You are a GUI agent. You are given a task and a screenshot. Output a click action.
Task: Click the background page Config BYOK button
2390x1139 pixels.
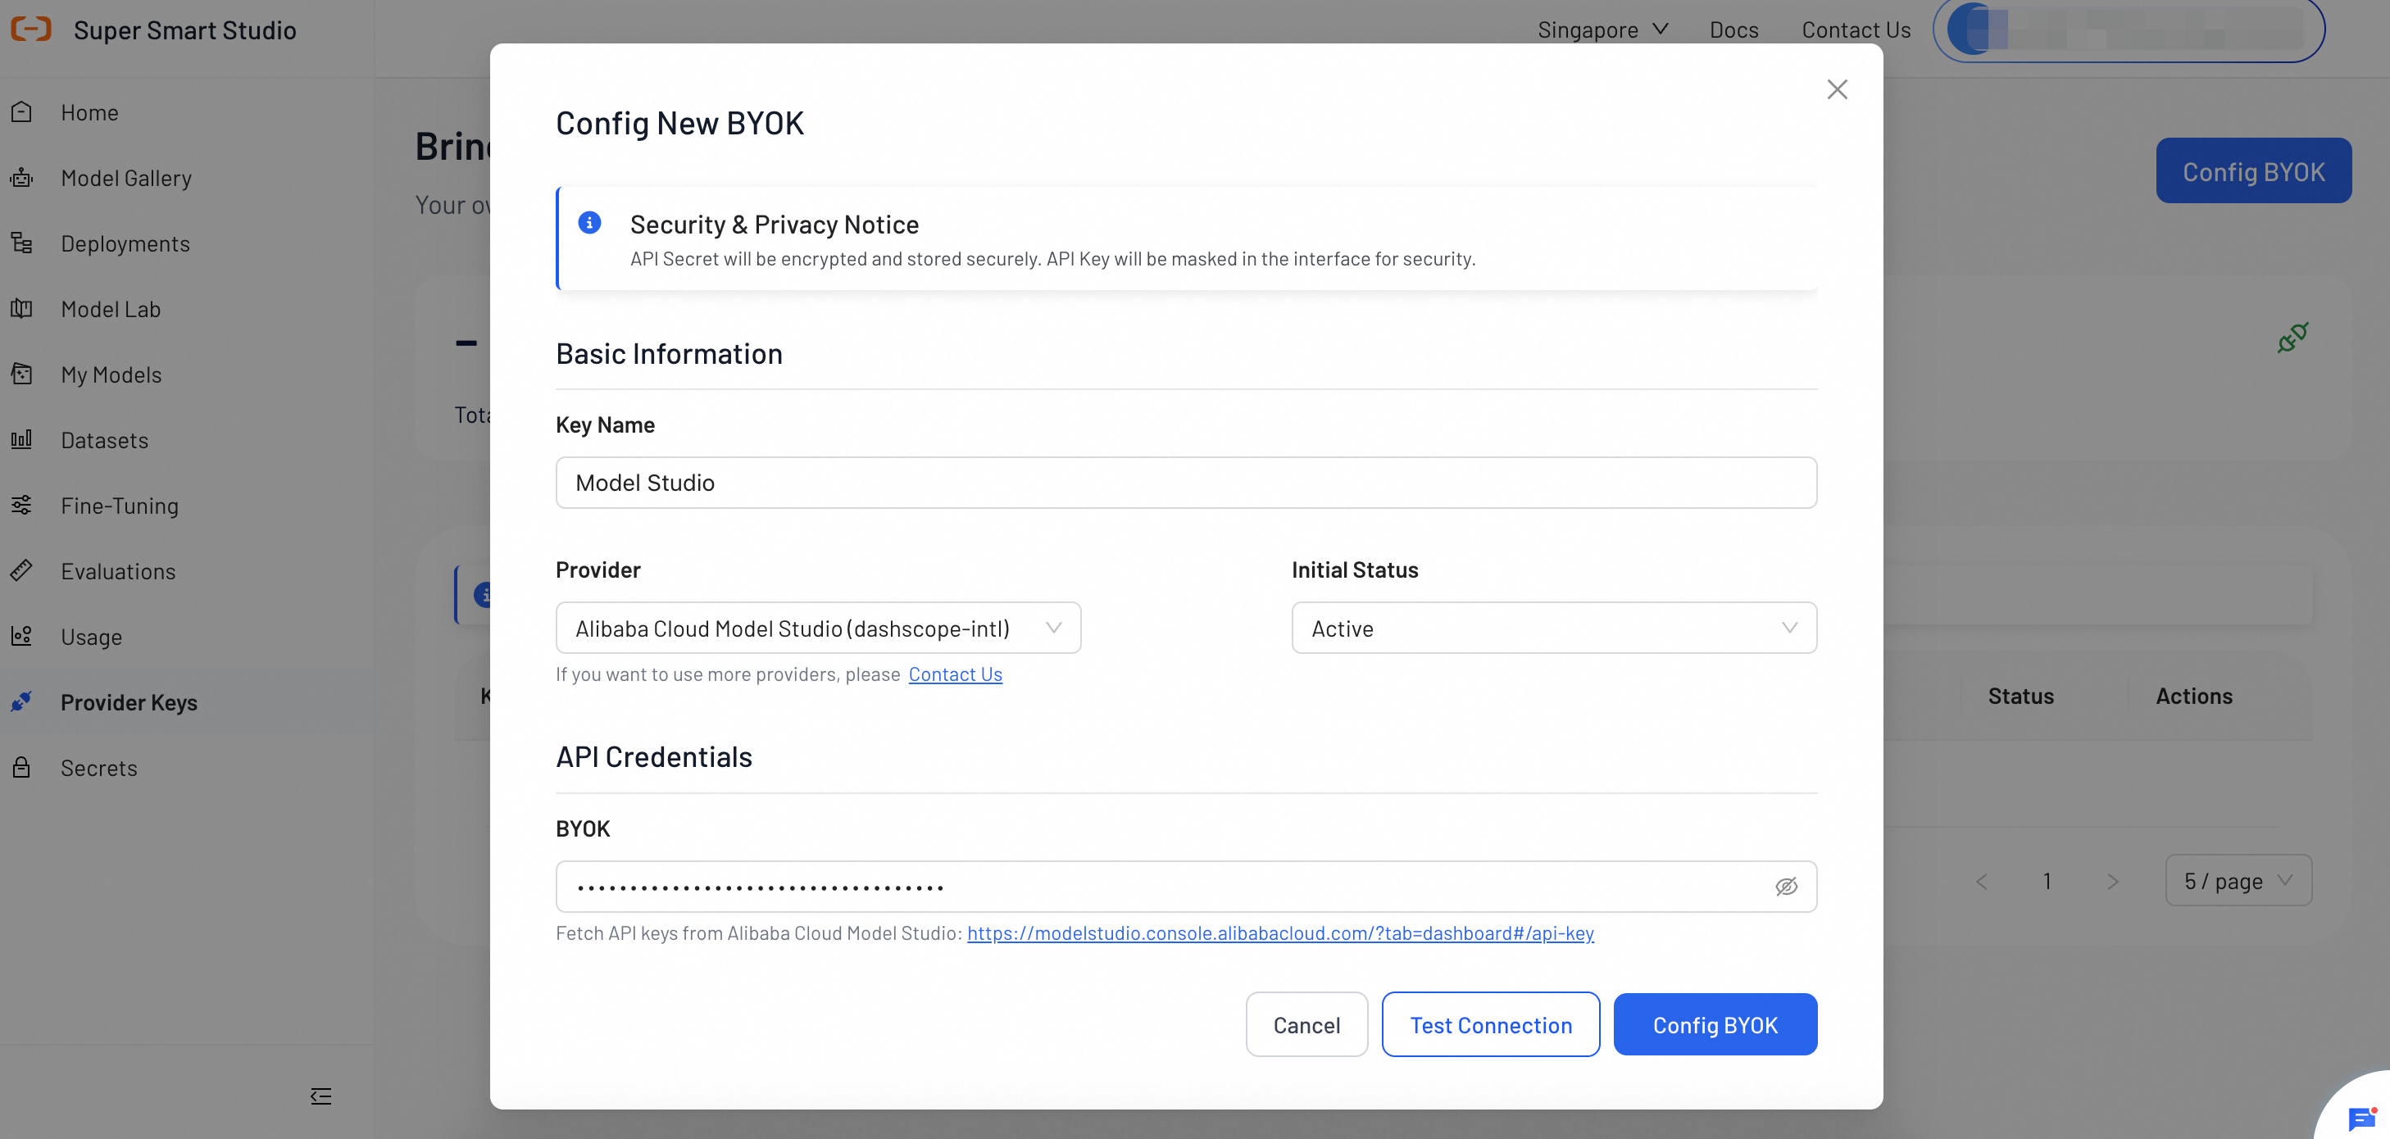coord(2254,170)
